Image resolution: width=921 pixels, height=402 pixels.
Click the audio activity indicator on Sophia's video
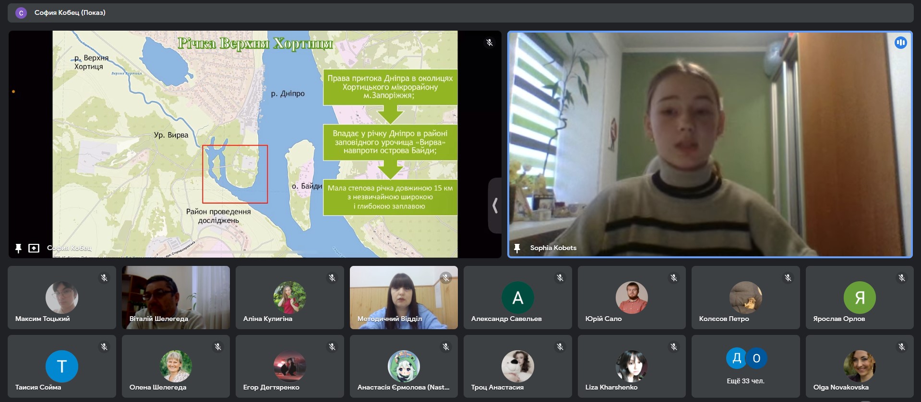tap(900, 43)
